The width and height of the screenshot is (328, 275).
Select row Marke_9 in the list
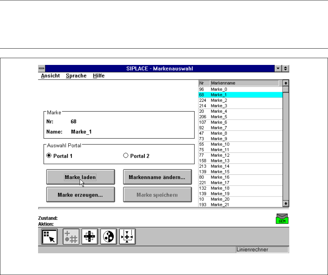pos(240,139)
